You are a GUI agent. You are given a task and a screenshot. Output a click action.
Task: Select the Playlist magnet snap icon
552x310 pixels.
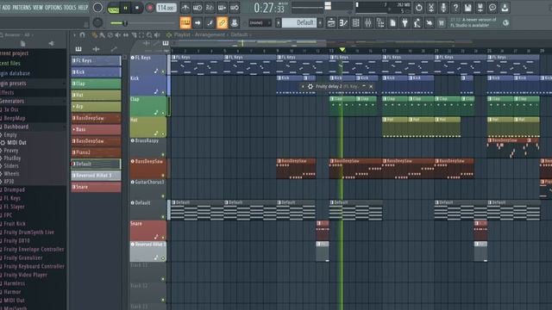click(83, 34)
